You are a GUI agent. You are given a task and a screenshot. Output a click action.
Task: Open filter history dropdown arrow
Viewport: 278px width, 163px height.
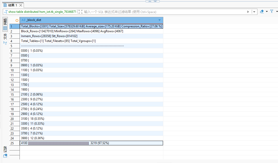254,12
